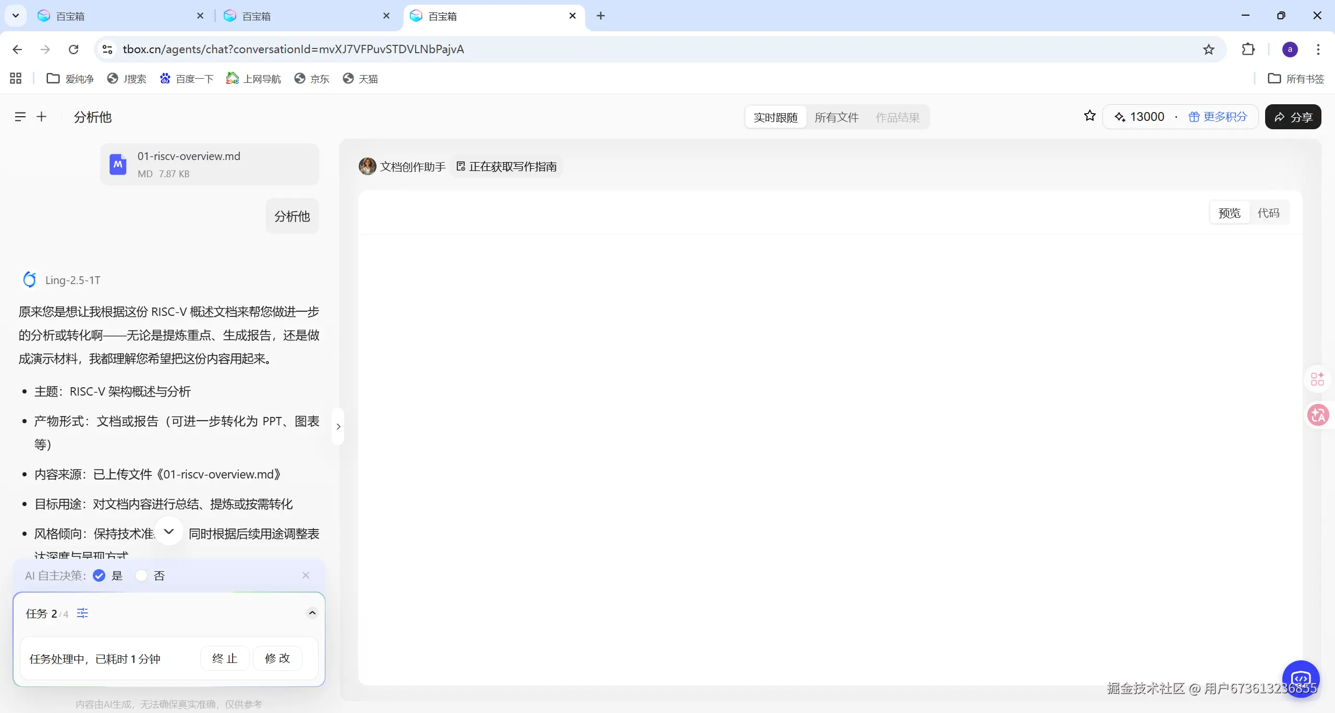Viewport: 1335px width, 713px height.
Task: Collapse the left chat panel arrow
Action: [338, 426]
